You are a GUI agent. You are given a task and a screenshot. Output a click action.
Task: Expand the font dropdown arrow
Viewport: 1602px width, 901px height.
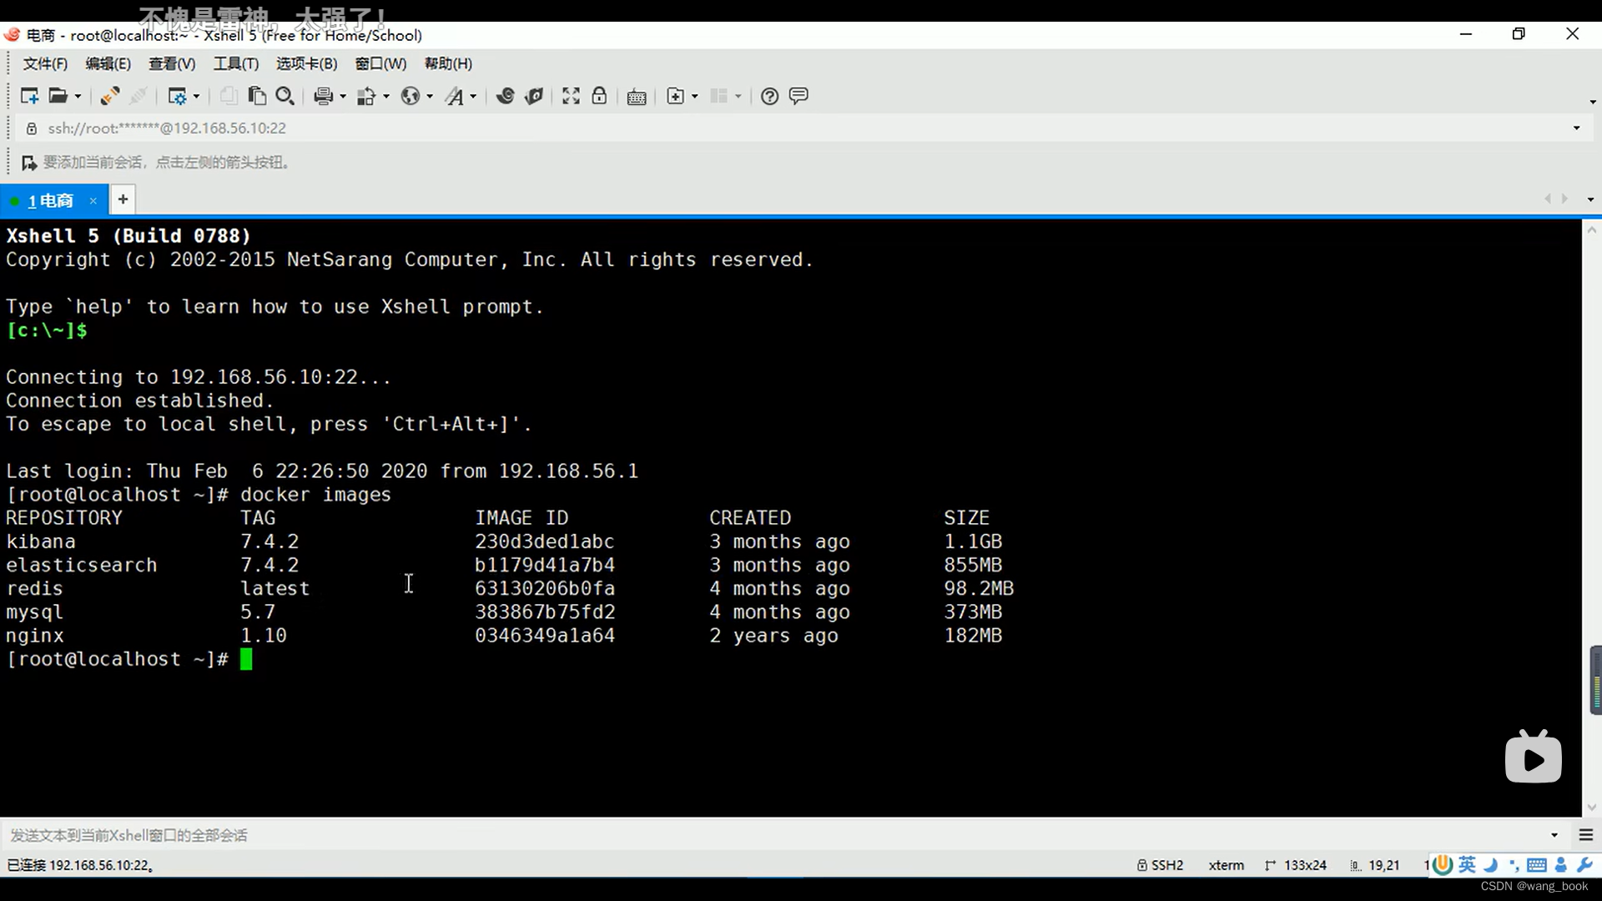click(x=473, y=97)
